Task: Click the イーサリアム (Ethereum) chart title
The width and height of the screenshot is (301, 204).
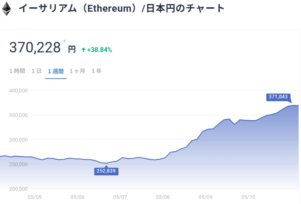Action: pyautogui.click(x=121, y=8)
